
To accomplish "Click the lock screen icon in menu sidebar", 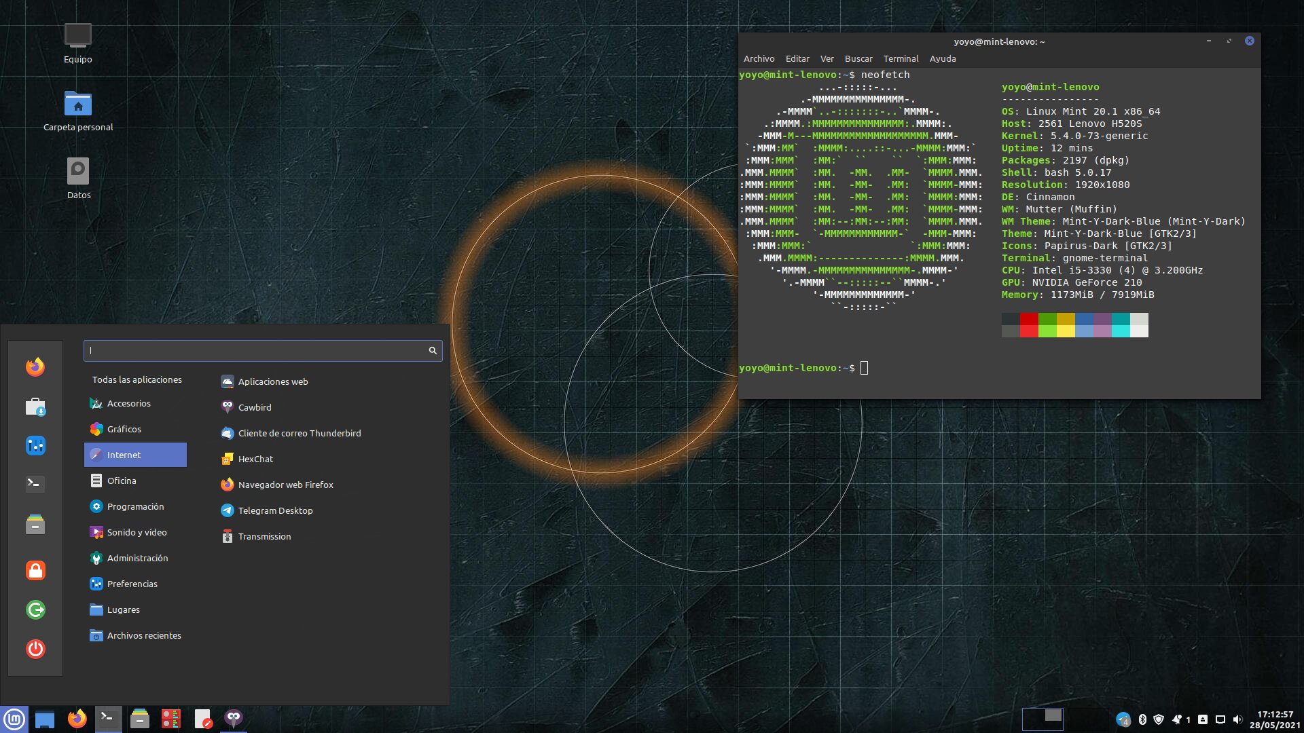I will pyautogui.click(x=35, y=570).
